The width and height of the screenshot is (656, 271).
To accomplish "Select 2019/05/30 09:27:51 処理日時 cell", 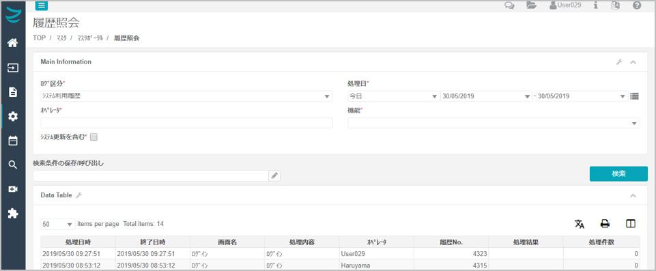I will click(x=79, y=253).
